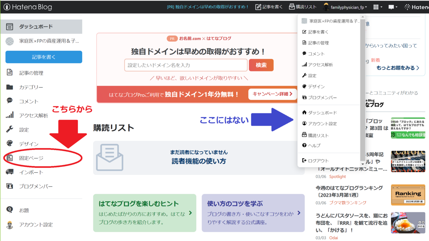This screenshot has height=241, width=429.
Task: Click the document icon beside 記事の管理 in dropdown
Action: 304,43
